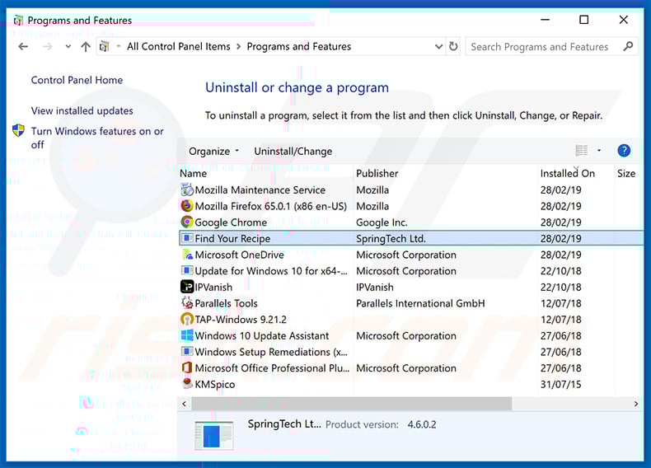Click Mozilla Firefox 65.0.1 program name

pyautogui.click(x=270, y=206)
